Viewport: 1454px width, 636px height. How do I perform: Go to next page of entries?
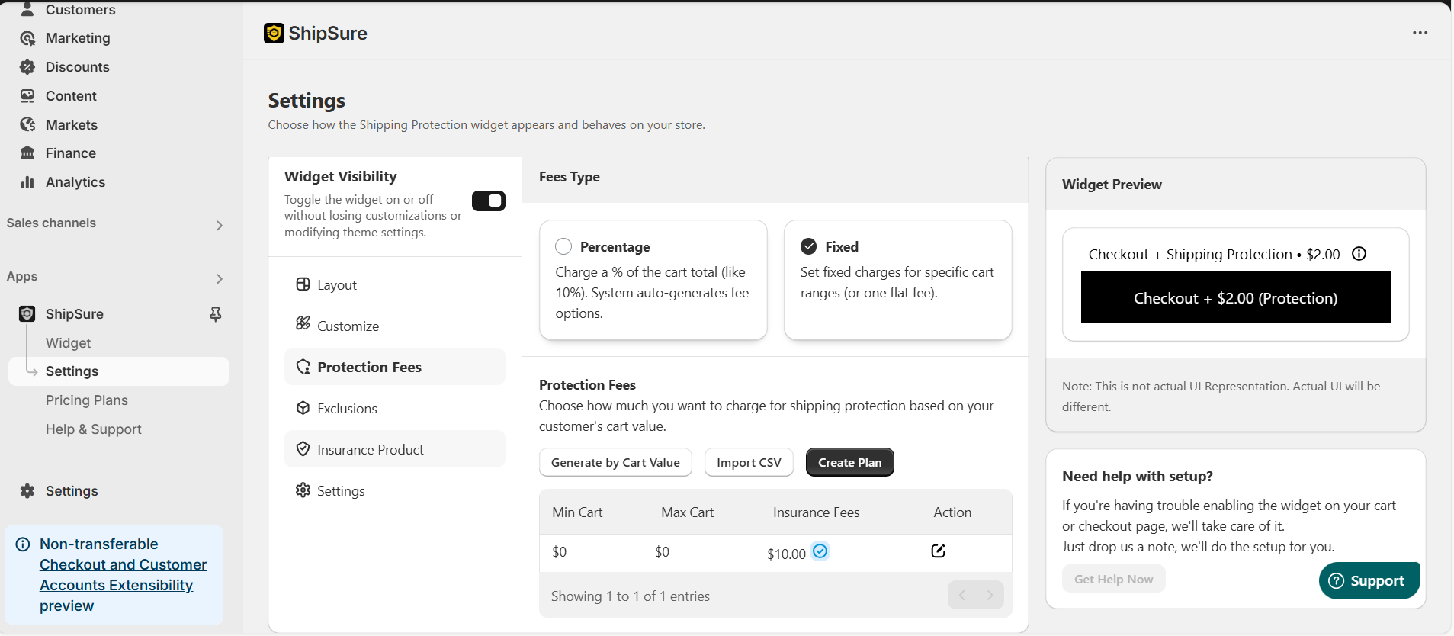(x=990, y=596)
